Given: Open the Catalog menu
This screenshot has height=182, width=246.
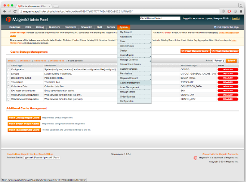Looking at the screenshot, I should (x=40, y=27).
